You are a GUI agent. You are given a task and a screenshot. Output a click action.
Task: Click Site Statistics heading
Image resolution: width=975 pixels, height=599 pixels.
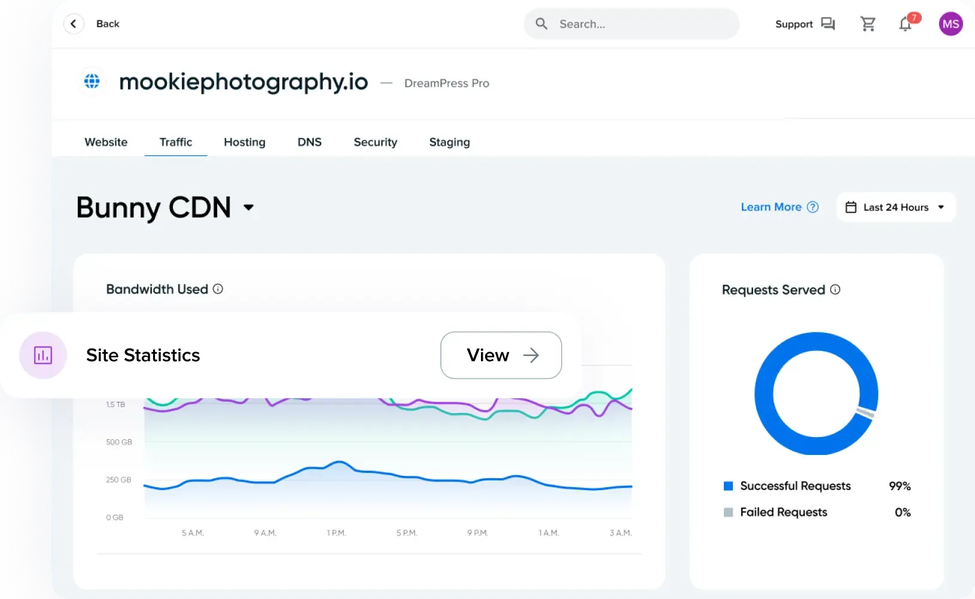tap(143, 355)
